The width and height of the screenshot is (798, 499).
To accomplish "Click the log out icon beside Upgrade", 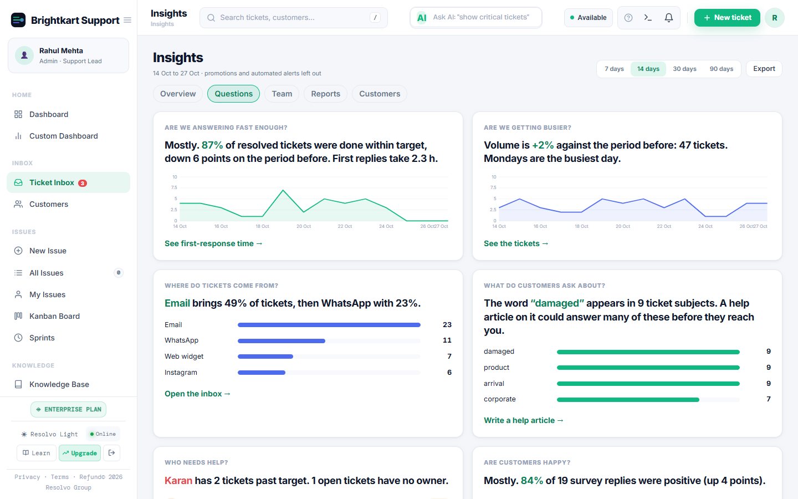I will [111, 453].
